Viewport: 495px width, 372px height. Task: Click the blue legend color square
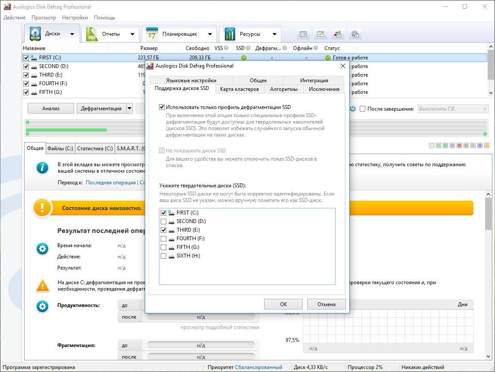pyautogui.click(x=480, y=146)
